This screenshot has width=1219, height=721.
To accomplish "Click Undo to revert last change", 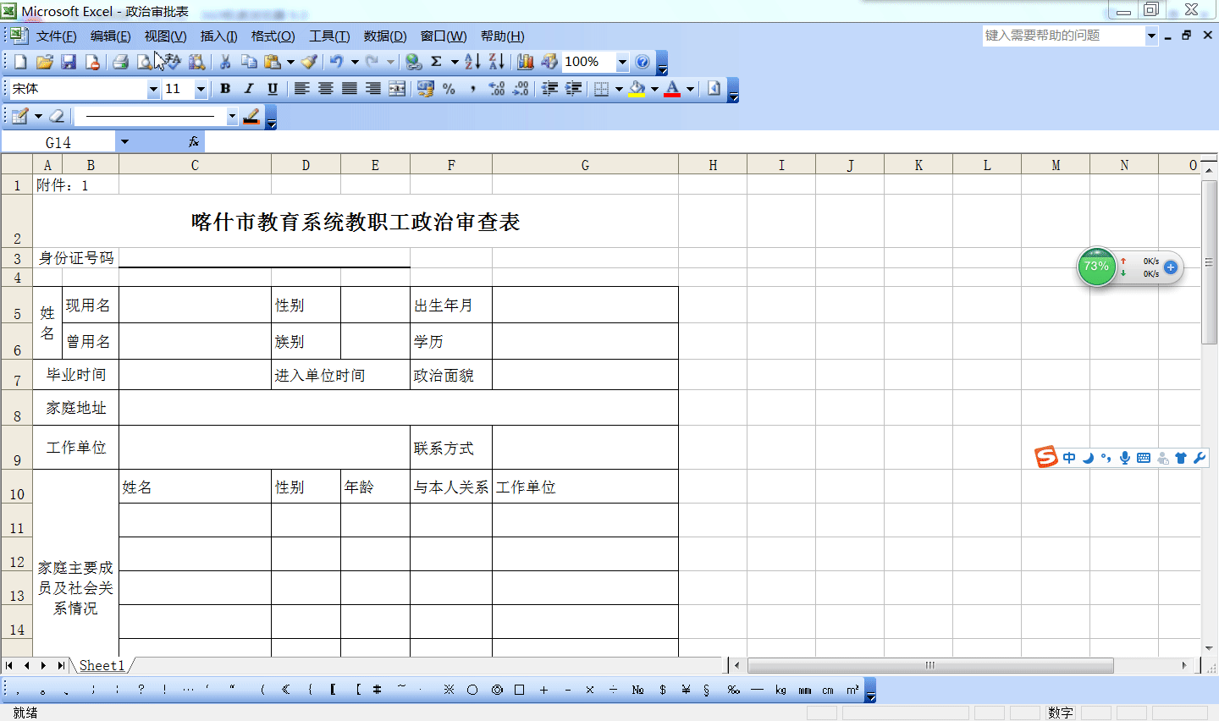I will click(335, 62).
